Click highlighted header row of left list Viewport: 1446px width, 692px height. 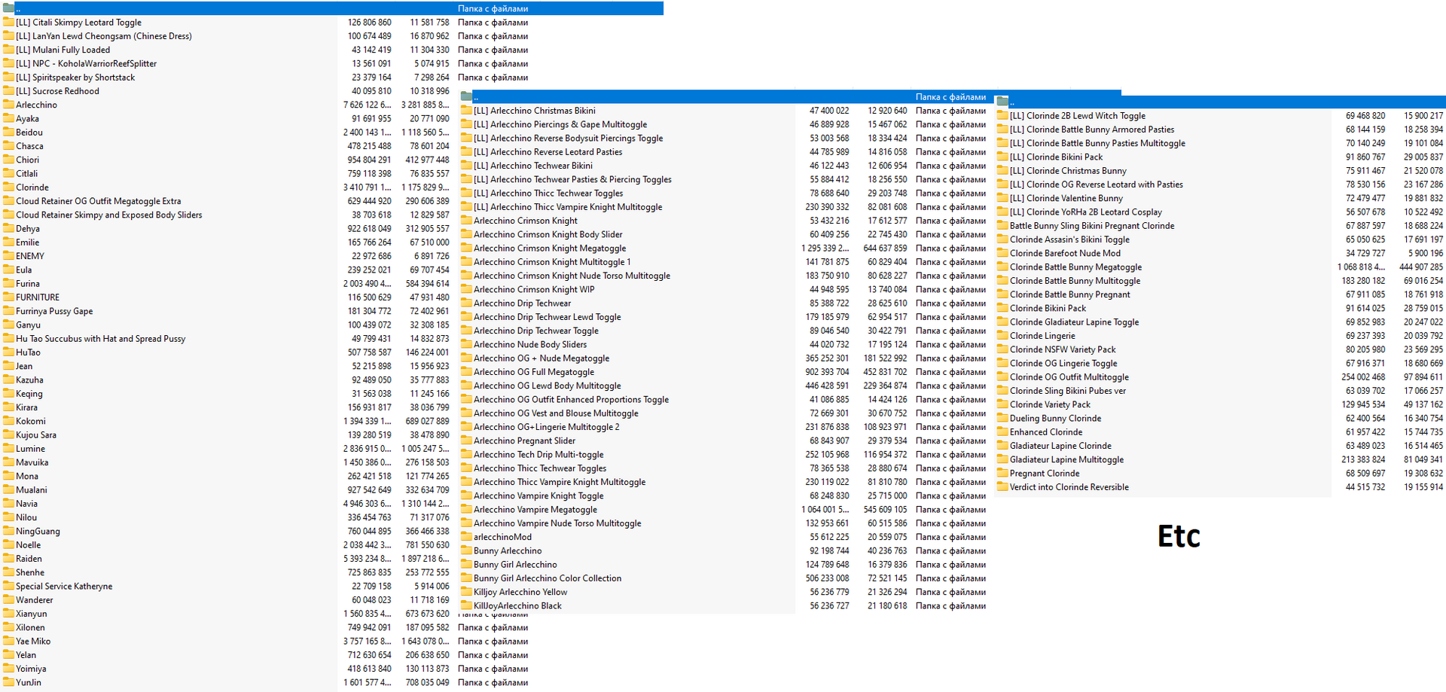point(332,8)
